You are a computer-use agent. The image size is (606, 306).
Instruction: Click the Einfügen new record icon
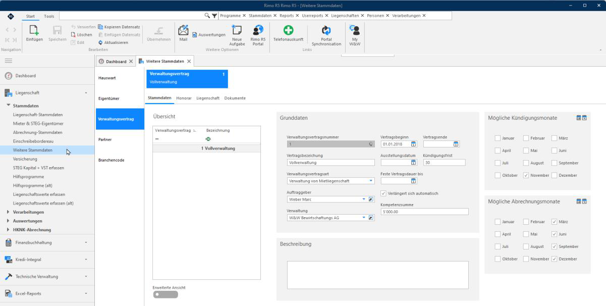(34, 30)
